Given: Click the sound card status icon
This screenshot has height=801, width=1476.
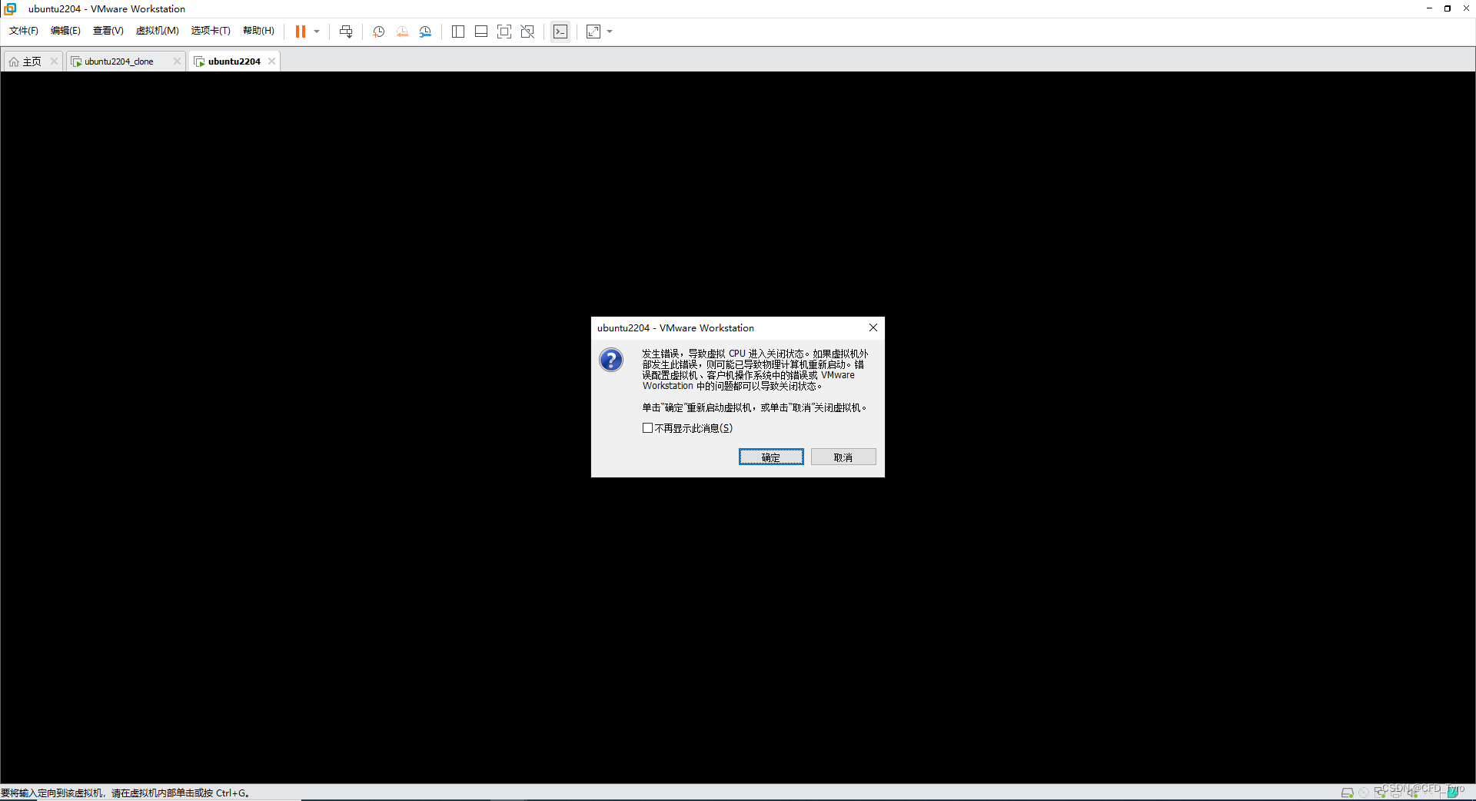Looking at the screenshot, I should point(1412,793).
